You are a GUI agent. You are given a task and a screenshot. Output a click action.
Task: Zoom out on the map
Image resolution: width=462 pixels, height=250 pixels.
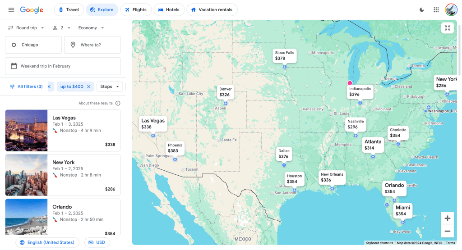[x=447, y=231]
